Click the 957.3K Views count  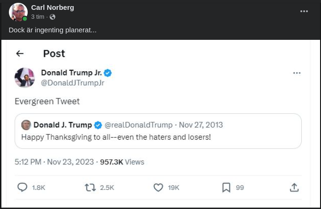[122, 162]
